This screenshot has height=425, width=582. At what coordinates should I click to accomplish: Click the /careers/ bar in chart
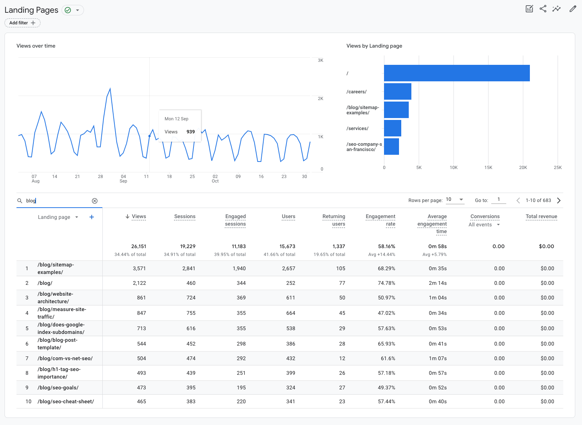pyautogui.click(x=397, y=91)
